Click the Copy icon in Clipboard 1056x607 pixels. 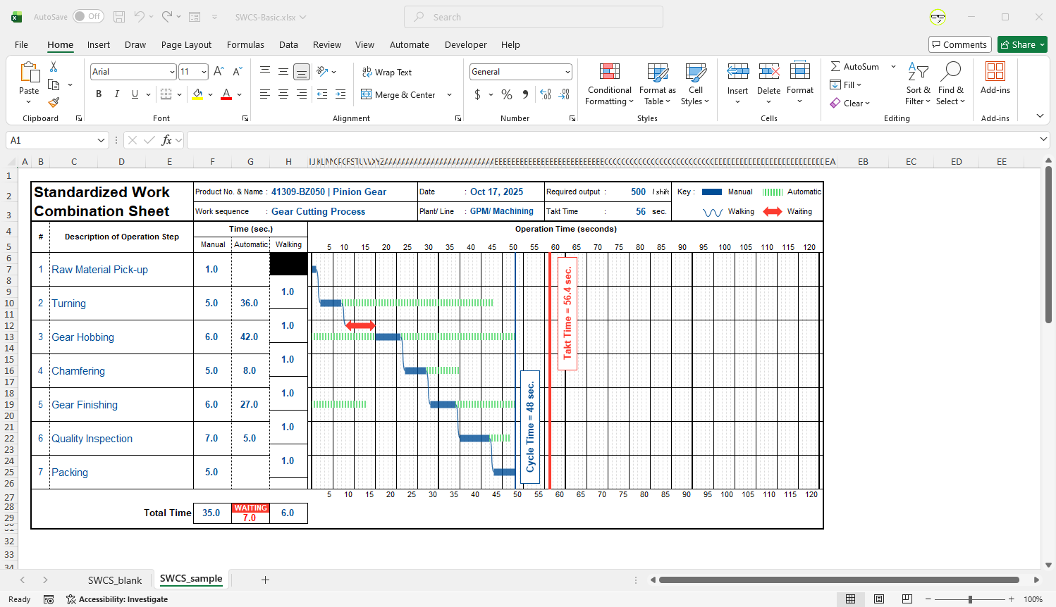point(54,85)
